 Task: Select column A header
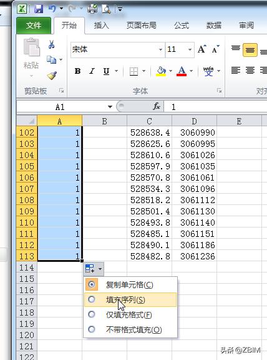(x=60, y=121)
